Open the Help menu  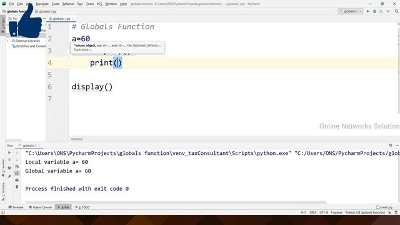(123, 4)
